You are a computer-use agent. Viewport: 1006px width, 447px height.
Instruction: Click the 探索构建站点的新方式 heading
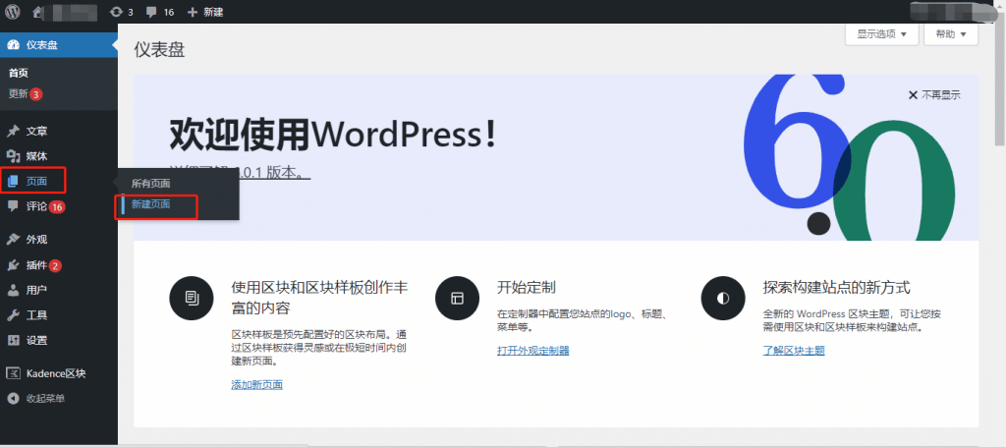837,286
